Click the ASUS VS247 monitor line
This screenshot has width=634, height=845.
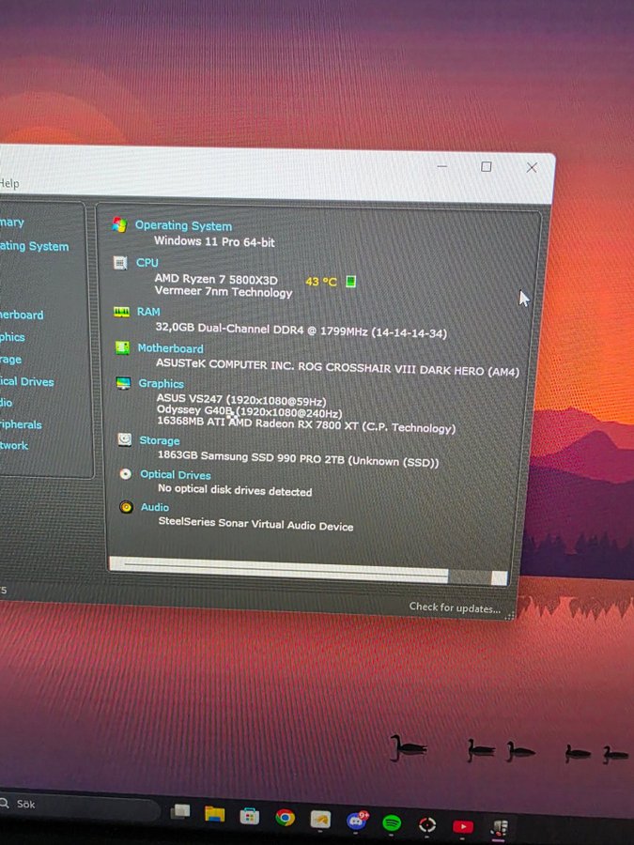pos(241,400)
